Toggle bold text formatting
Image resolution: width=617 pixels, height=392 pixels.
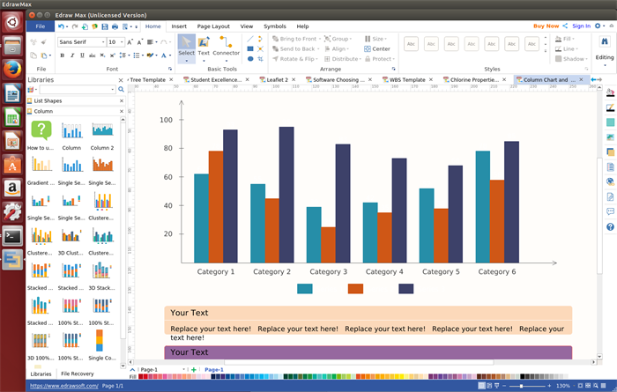point(61,55)
